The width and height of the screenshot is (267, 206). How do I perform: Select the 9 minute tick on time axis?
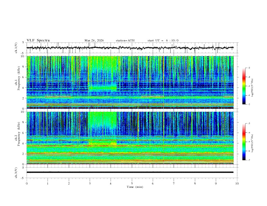(x=216, y=183)
